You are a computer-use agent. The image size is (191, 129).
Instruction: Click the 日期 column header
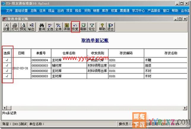pos(21,53)
